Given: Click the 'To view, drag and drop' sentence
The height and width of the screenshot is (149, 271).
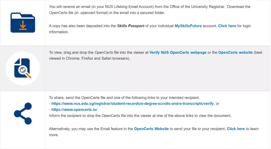Looking at the screenshot, I should coord(156,55).
